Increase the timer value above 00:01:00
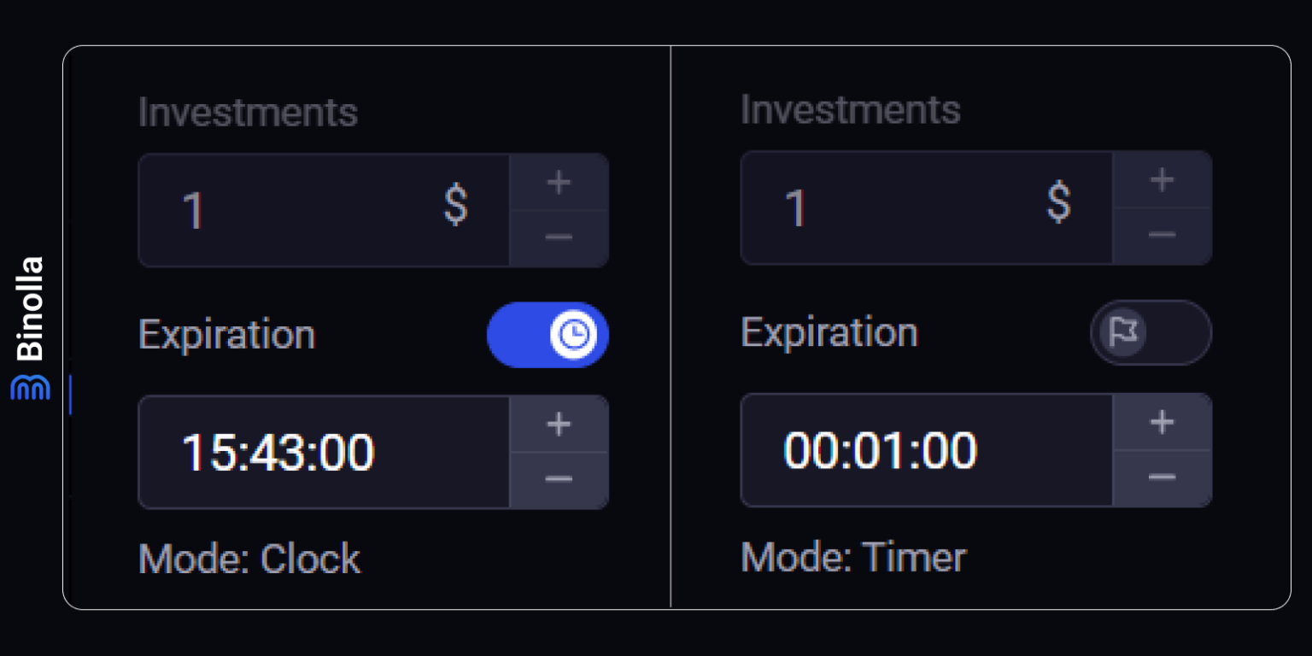1312x656 pixels. [x=1162, y=422]
